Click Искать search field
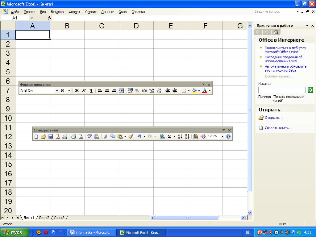The height and width of the screenshot is (237, 316). [282, 90]
